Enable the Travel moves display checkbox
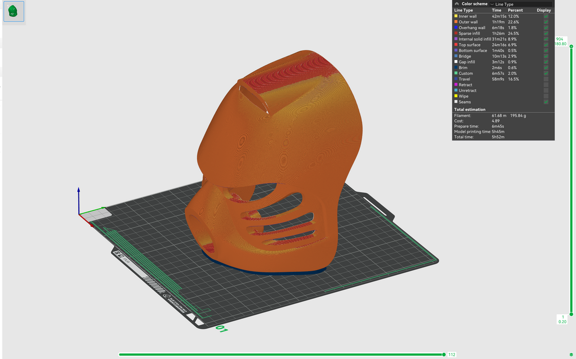The height and width of the screenshot is (359, 576). [546, 79]
